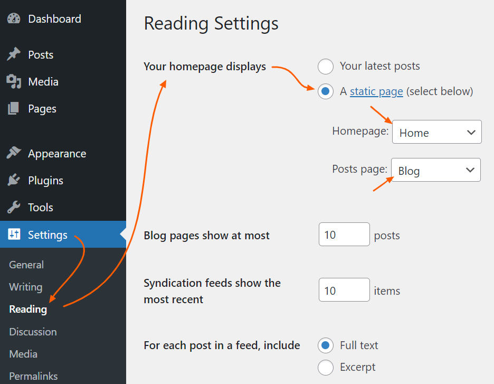Viewport: 494px width, 384px height.
Task: Click the Pages document icon
Action: [x=14, y=108]
